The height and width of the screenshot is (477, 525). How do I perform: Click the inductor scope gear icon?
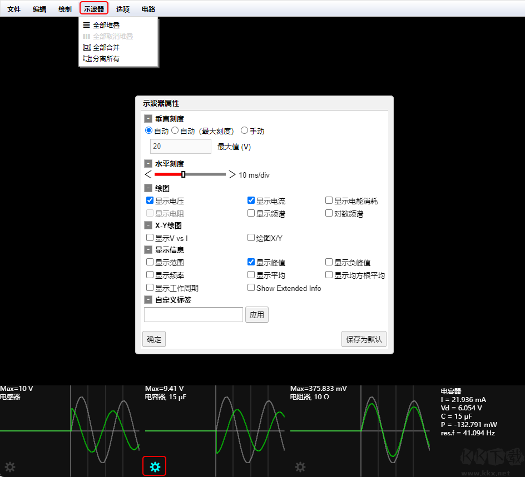(9, 467)
